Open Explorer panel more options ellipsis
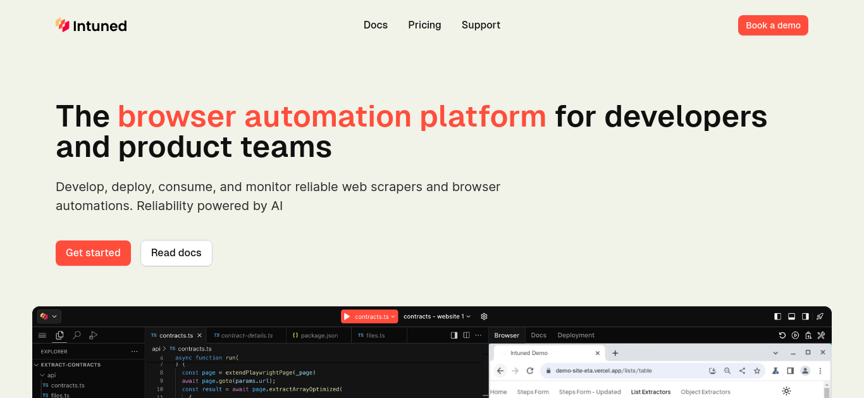This screenshot has height=398, width=864. 134,352
